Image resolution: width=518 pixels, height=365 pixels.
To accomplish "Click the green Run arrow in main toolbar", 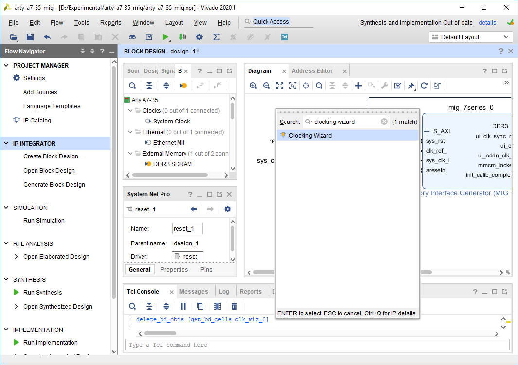I will click(165, 37).
